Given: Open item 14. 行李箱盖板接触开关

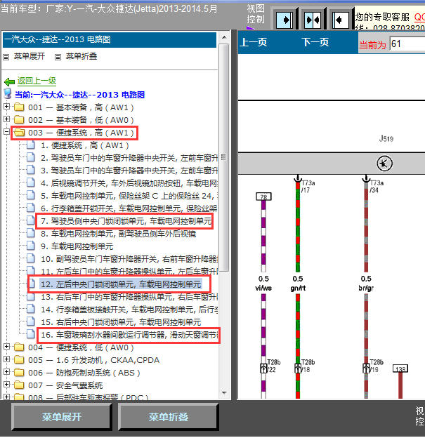Looking at the screenshot, I should pyautogui.click(x=129, y=310).
